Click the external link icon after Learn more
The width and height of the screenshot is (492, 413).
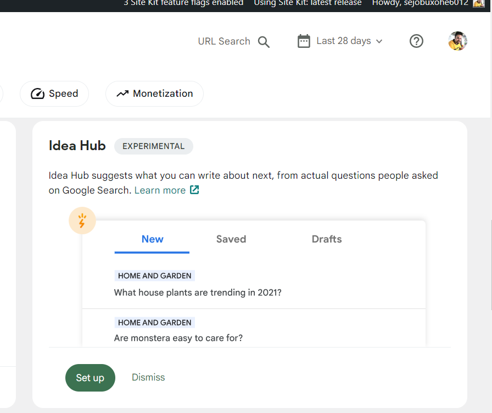pos(194,190)
